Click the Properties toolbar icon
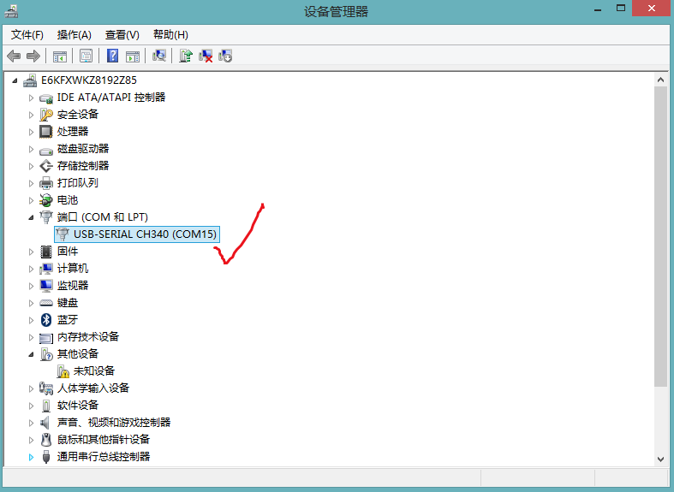This screenshot has height=492, width=674. [x=86, y=56]
